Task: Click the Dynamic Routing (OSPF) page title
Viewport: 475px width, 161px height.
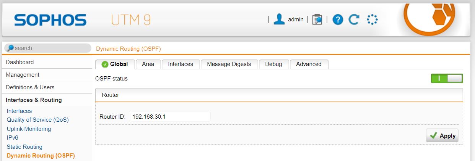Action: (129, 49)
